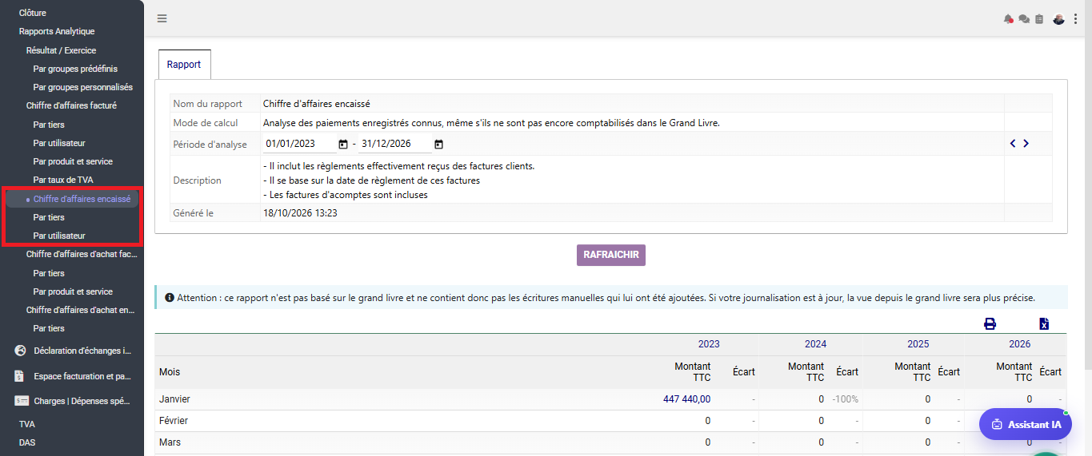The width and height of the screenshot is (1092, 456).
Task: Go to next analysis period arrow
Action: [x=1026, y=144]
